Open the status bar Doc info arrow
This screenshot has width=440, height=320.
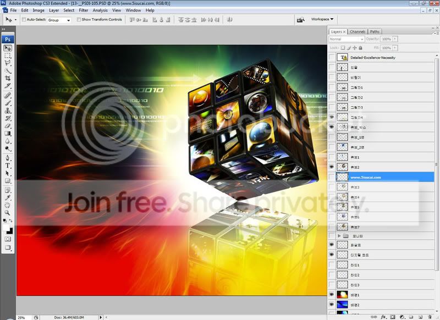point(101,317)
